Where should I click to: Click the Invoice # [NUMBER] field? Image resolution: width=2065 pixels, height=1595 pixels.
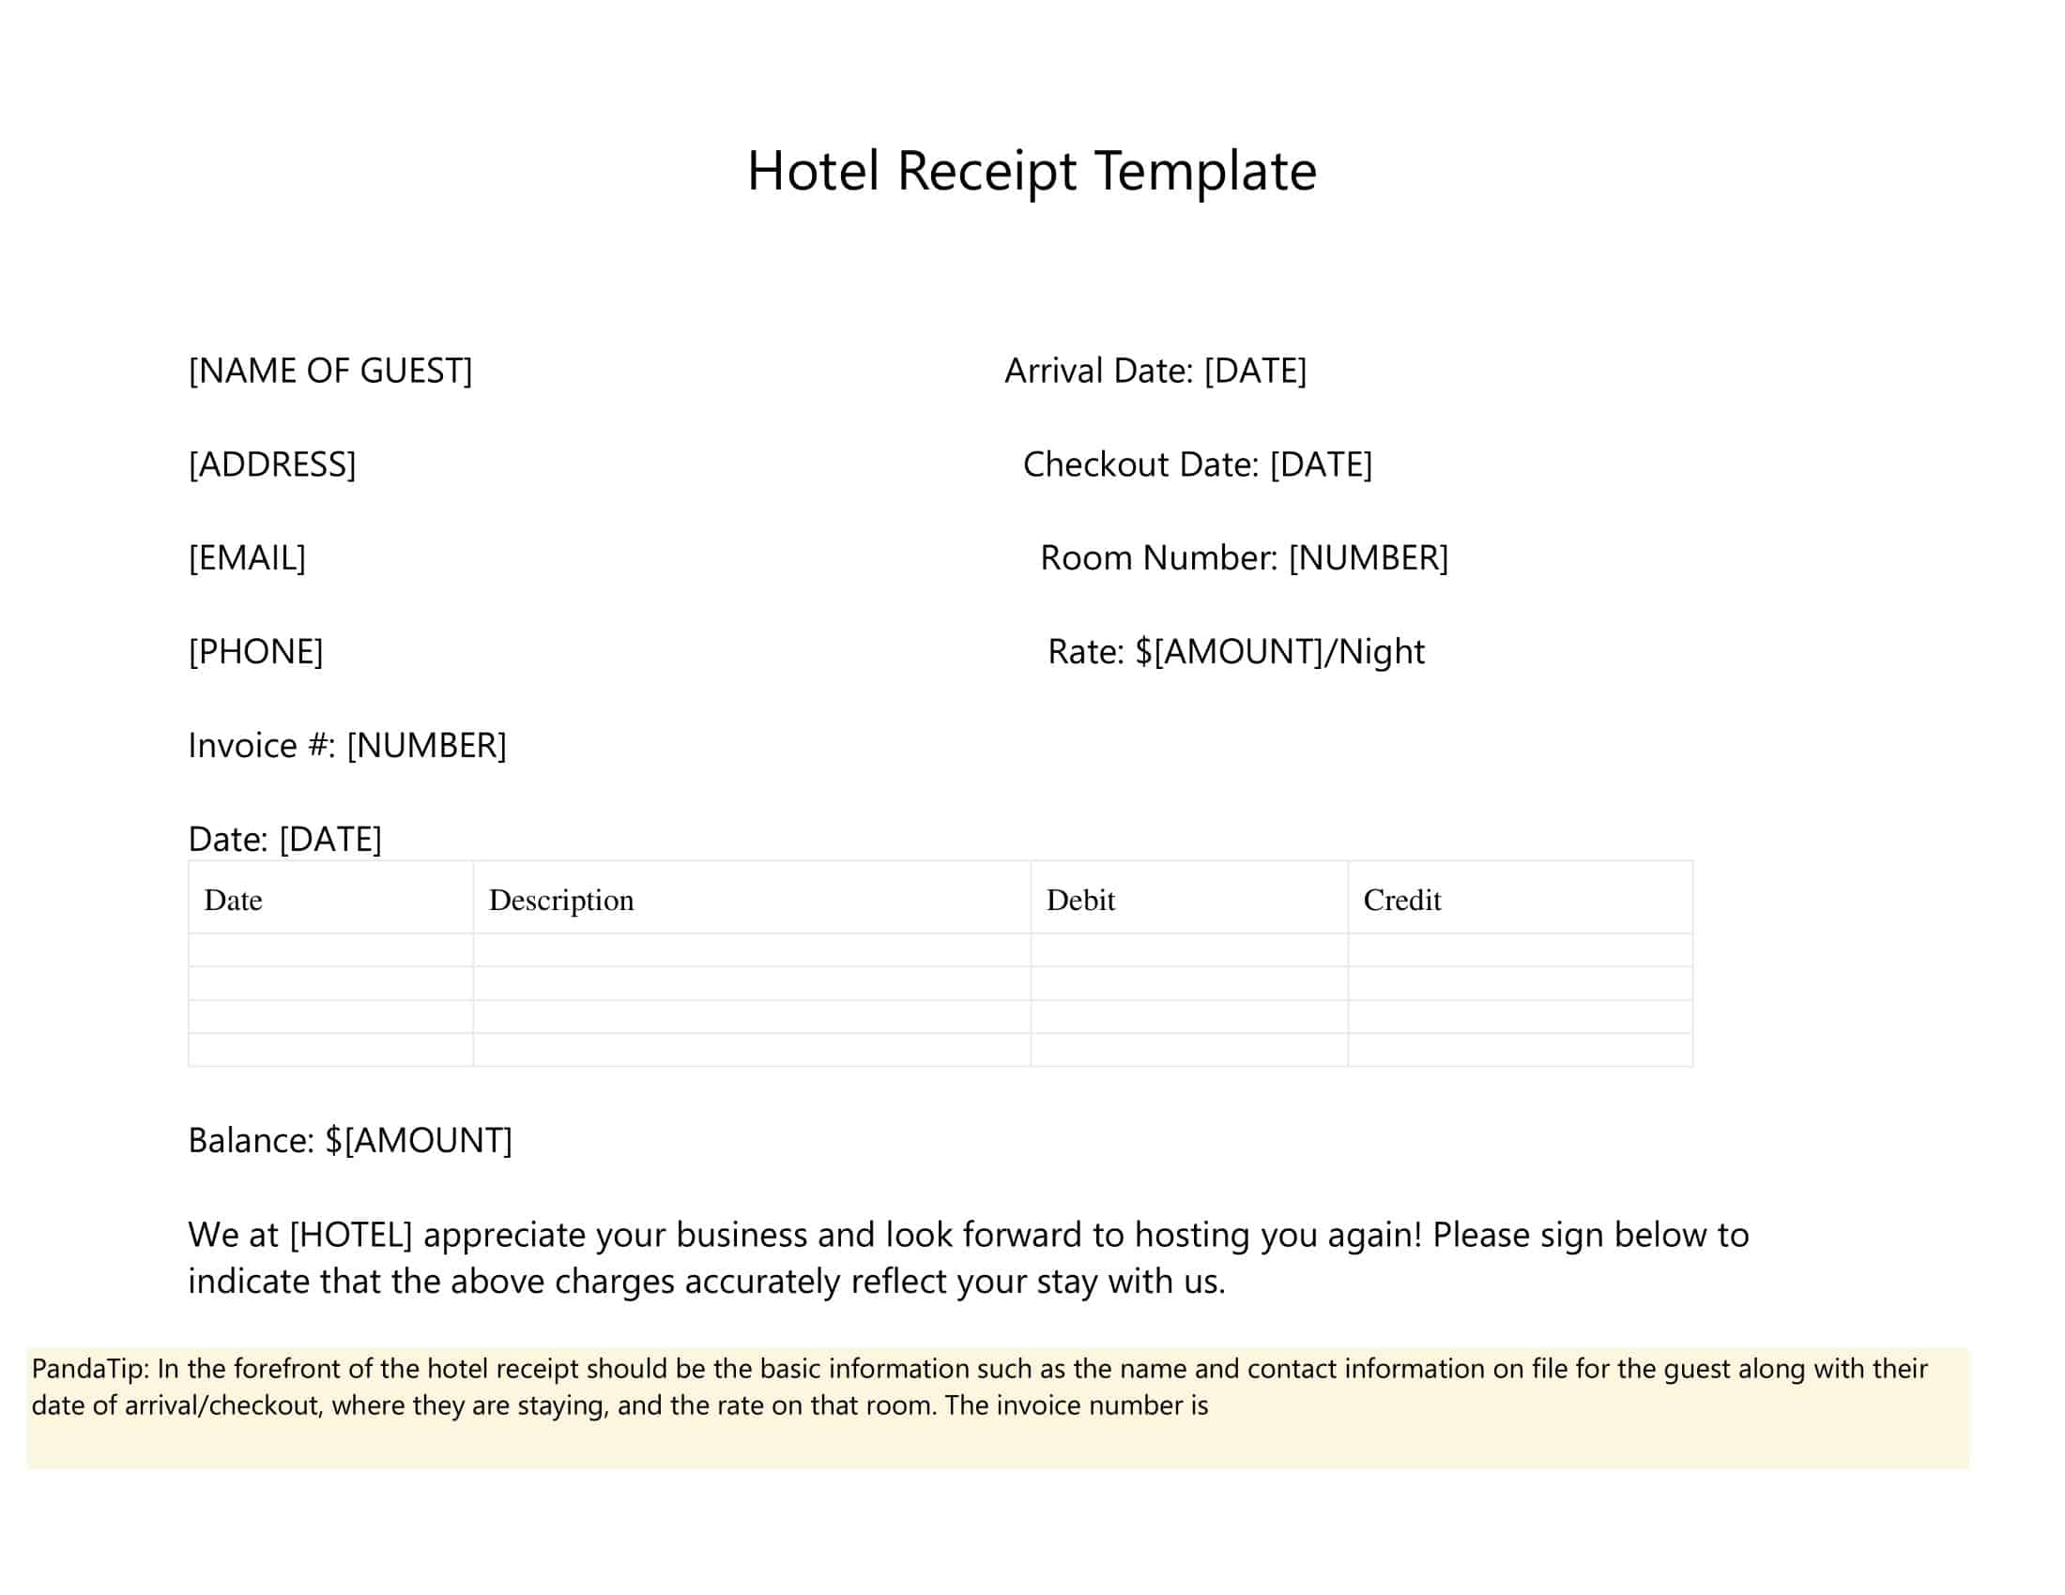(x=347, y=746)
